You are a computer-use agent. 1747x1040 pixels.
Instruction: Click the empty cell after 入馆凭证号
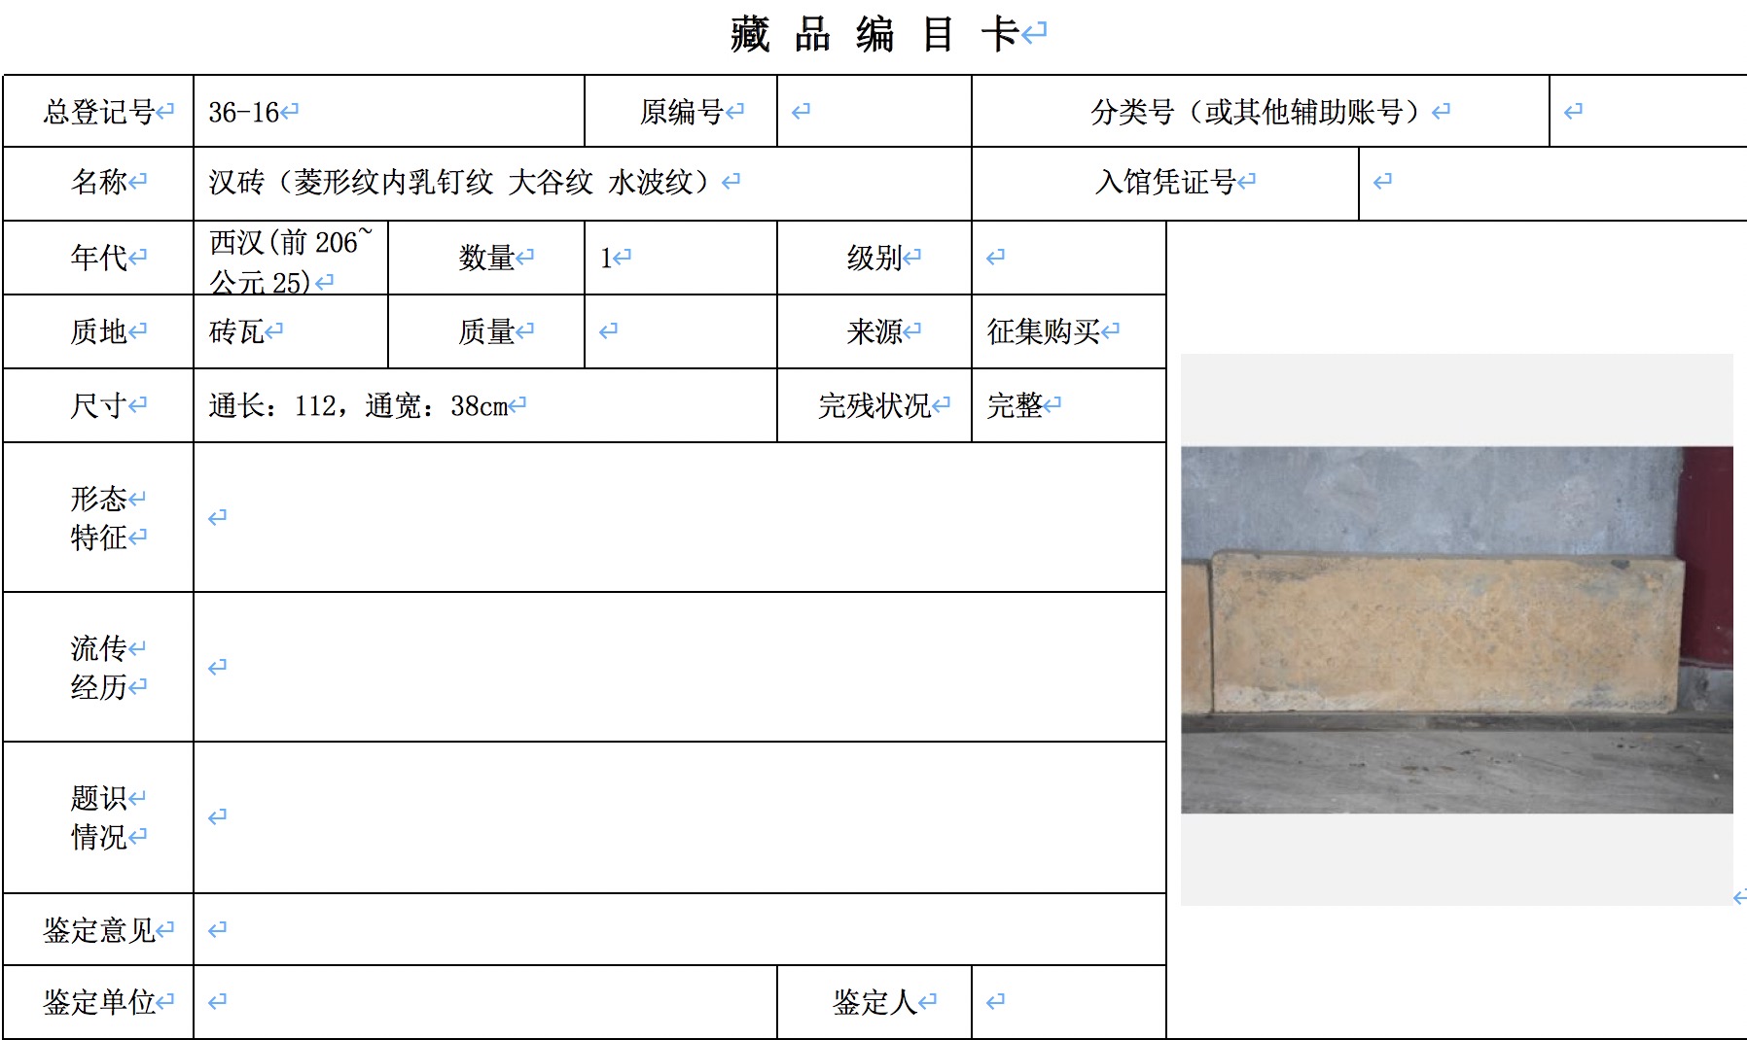coord(1552,183)
